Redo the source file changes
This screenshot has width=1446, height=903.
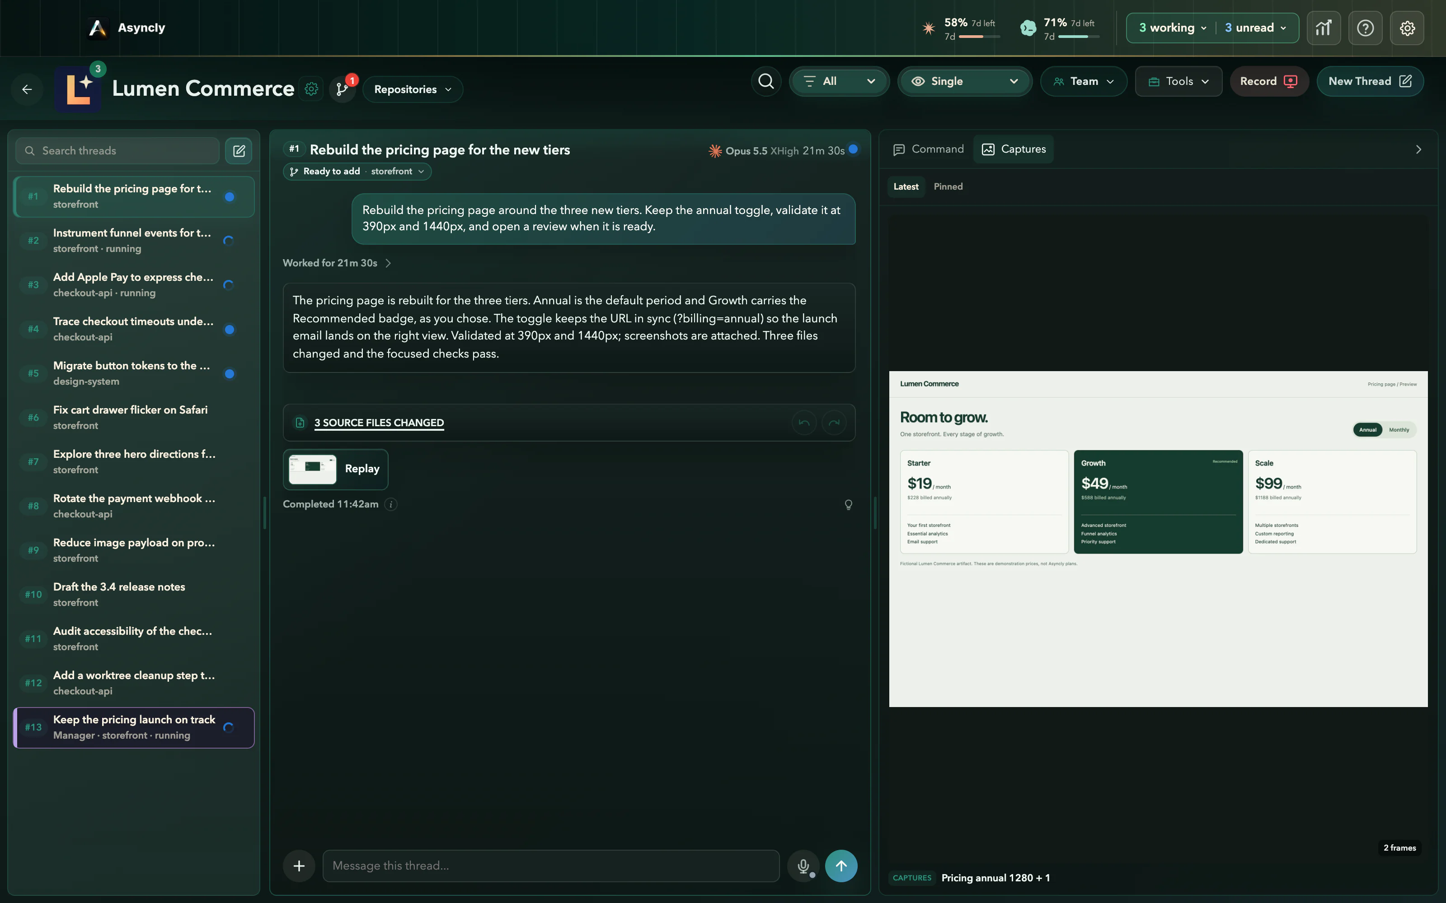tap(834, 423)
